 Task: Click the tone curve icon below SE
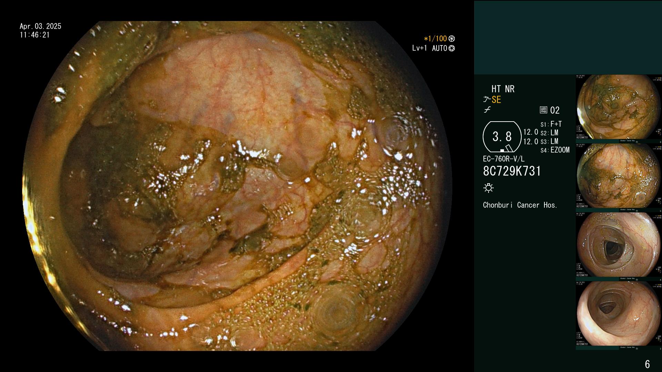tap(487, 110)
